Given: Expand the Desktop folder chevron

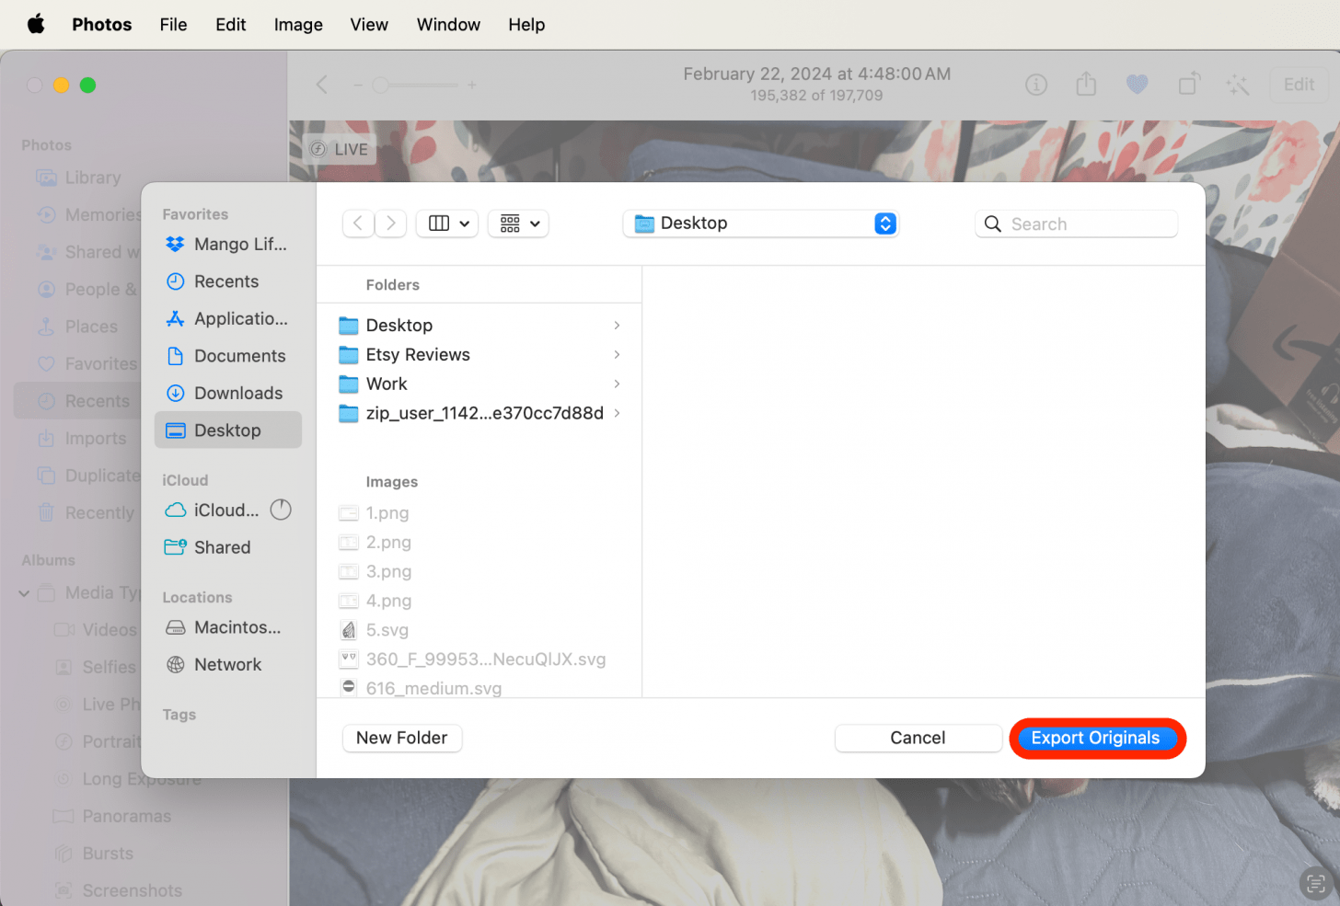Looking at the screenshot, I should pos(617,326).
